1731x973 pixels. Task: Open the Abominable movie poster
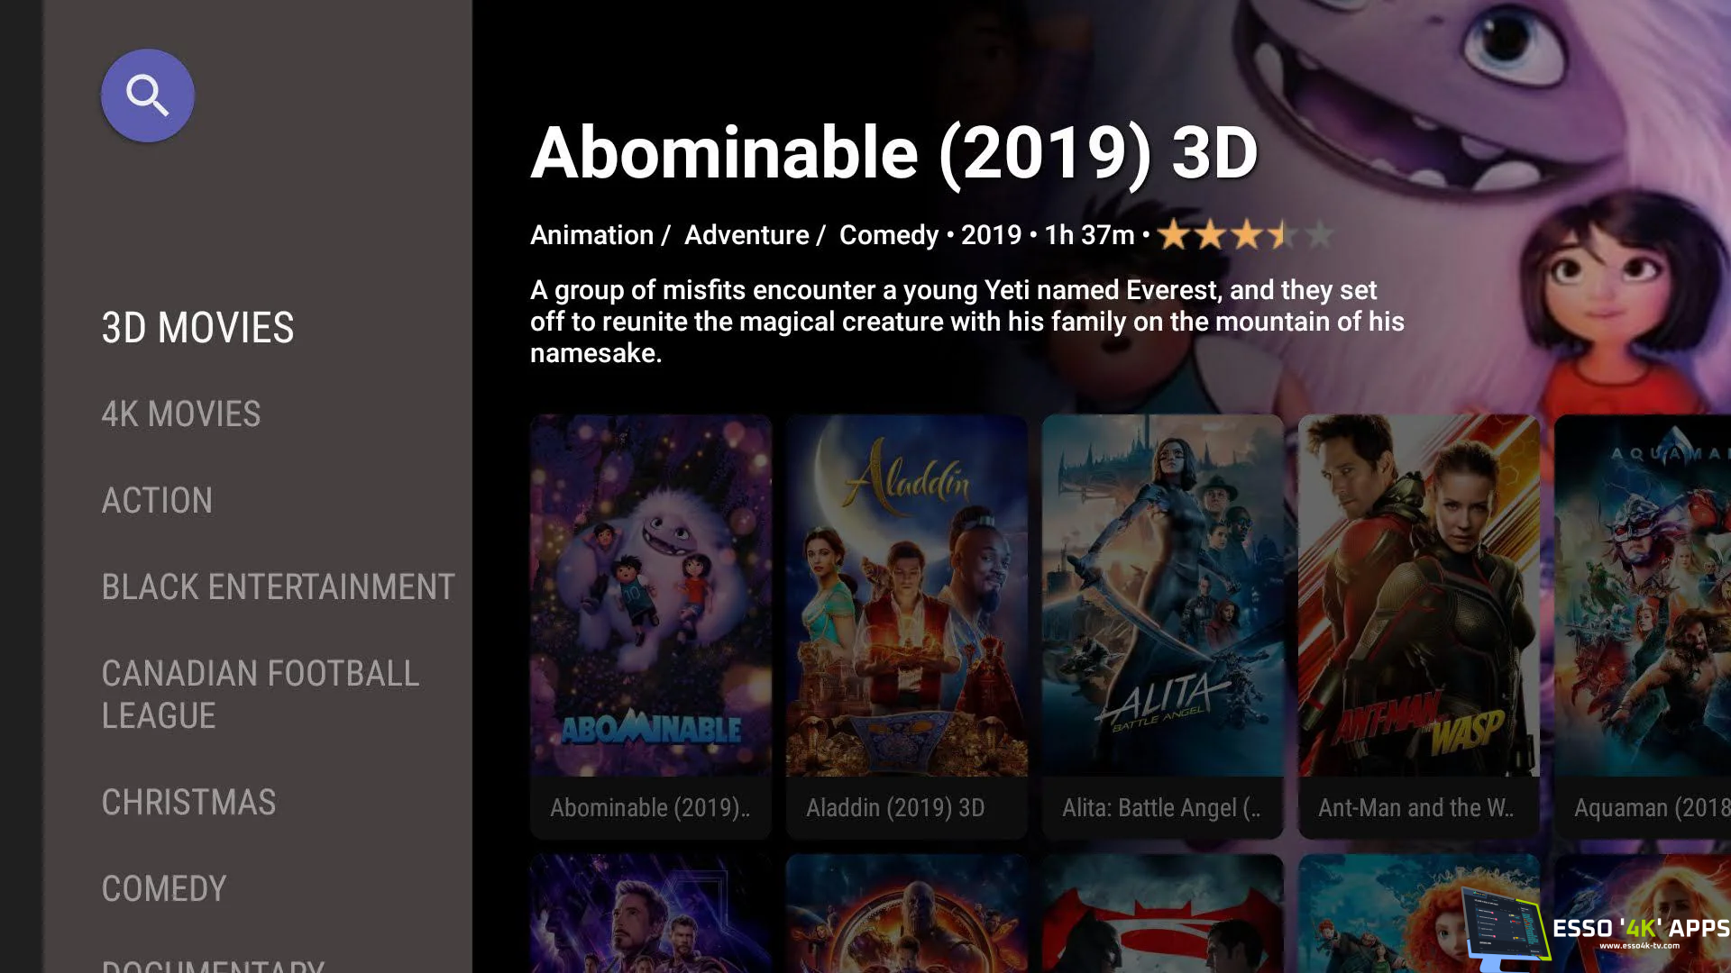pos(651,596)
